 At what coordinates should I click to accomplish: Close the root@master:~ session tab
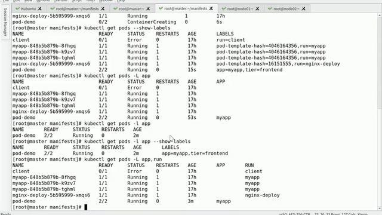[x=148, y=9]
